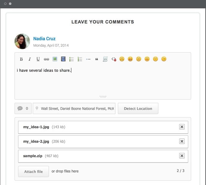Remove the my_idea-1.jpg attachment
Screen dimensions: 206x185
182,127
